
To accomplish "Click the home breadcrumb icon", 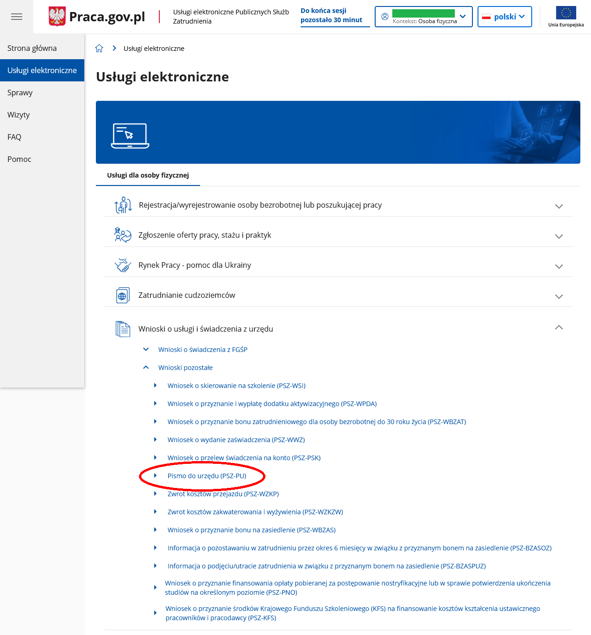I will click(x=99, y=49).
